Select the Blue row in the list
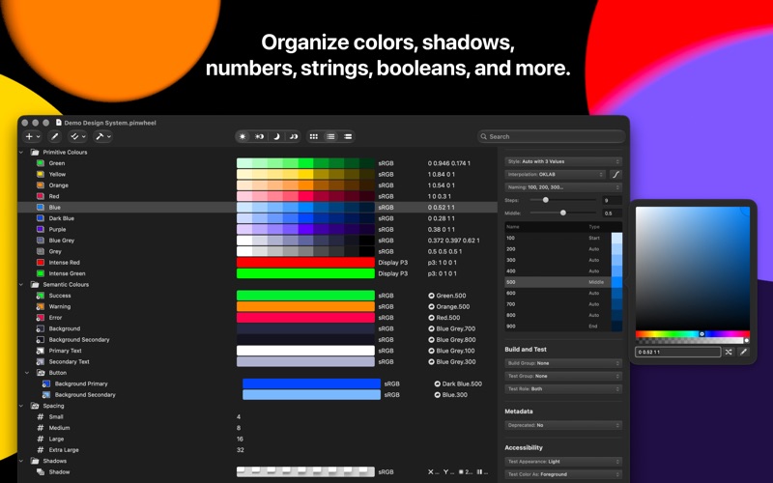 (x=258, y=208)
